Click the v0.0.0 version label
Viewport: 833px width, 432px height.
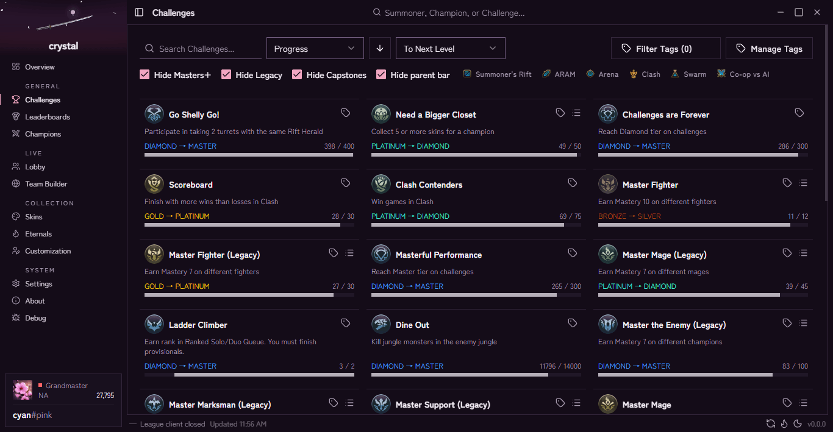coord(817,424)
